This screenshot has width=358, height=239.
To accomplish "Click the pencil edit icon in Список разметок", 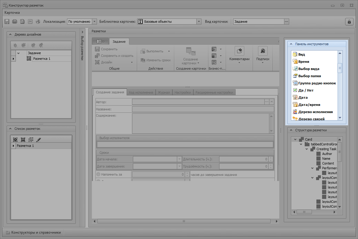I will coord(38,140).
